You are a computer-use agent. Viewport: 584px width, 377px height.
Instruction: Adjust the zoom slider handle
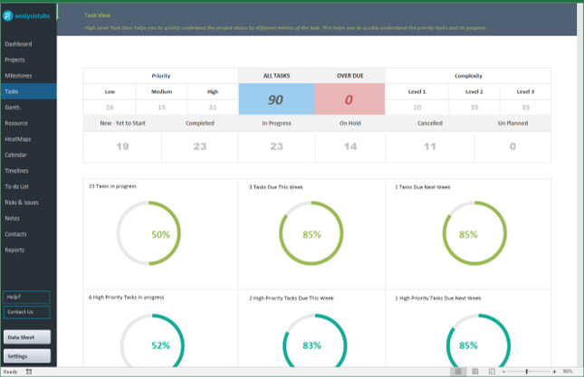[x=527, y=372]
